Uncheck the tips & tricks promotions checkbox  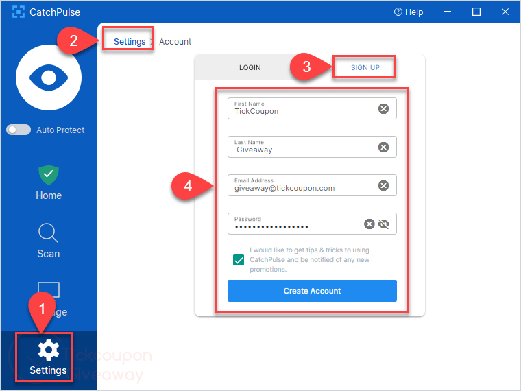[x=239, y=260]
